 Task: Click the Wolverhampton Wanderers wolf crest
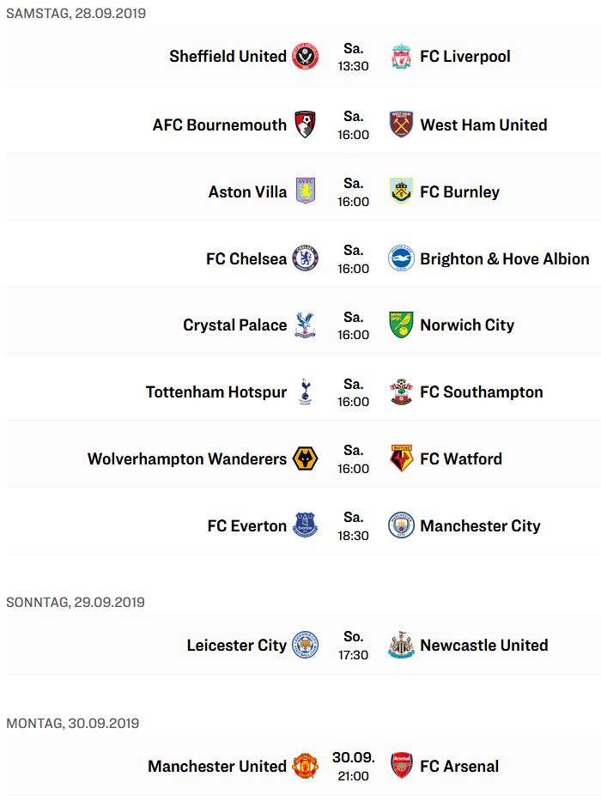(305, 458)
